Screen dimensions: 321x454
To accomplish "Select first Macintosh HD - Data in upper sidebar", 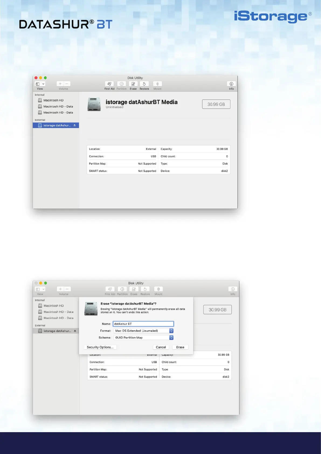I will [x=56, y=106].
